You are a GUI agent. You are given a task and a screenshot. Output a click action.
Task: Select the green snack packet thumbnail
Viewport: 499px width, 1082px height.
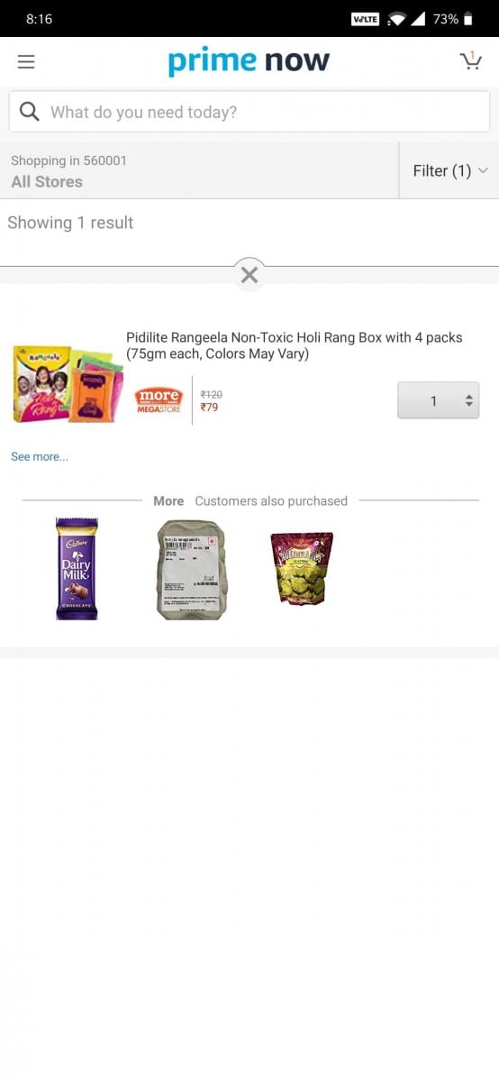tap(302, 567)
